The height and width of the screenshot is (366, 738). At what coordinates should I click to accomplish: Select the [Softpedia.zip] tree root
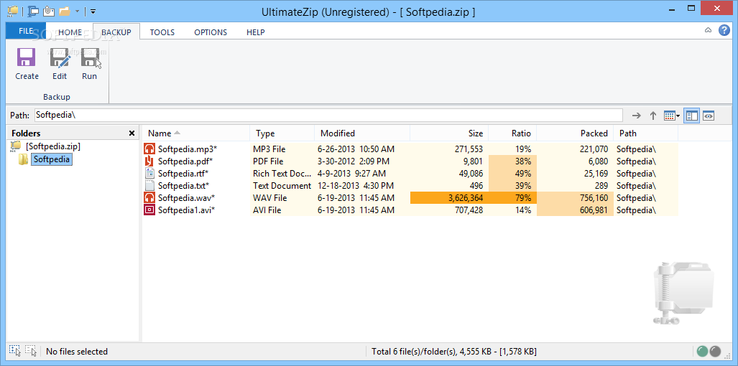point(53,146)
